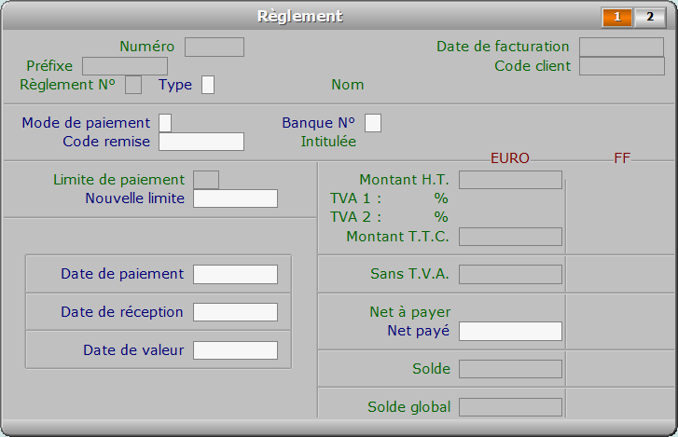
Task: Focus the Règlement N° box
Action: pos(133,85)
